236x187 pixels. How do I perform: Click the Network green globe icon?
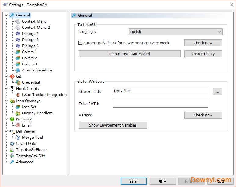pos(12,119)
